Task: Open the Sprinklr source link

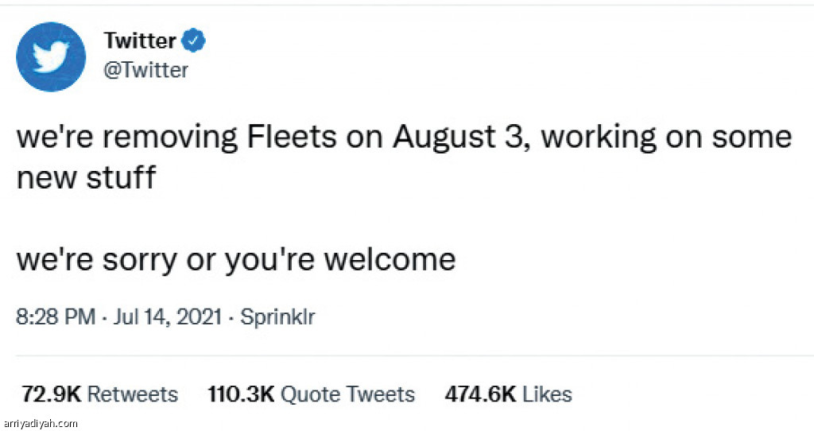Action: (277, 317)
